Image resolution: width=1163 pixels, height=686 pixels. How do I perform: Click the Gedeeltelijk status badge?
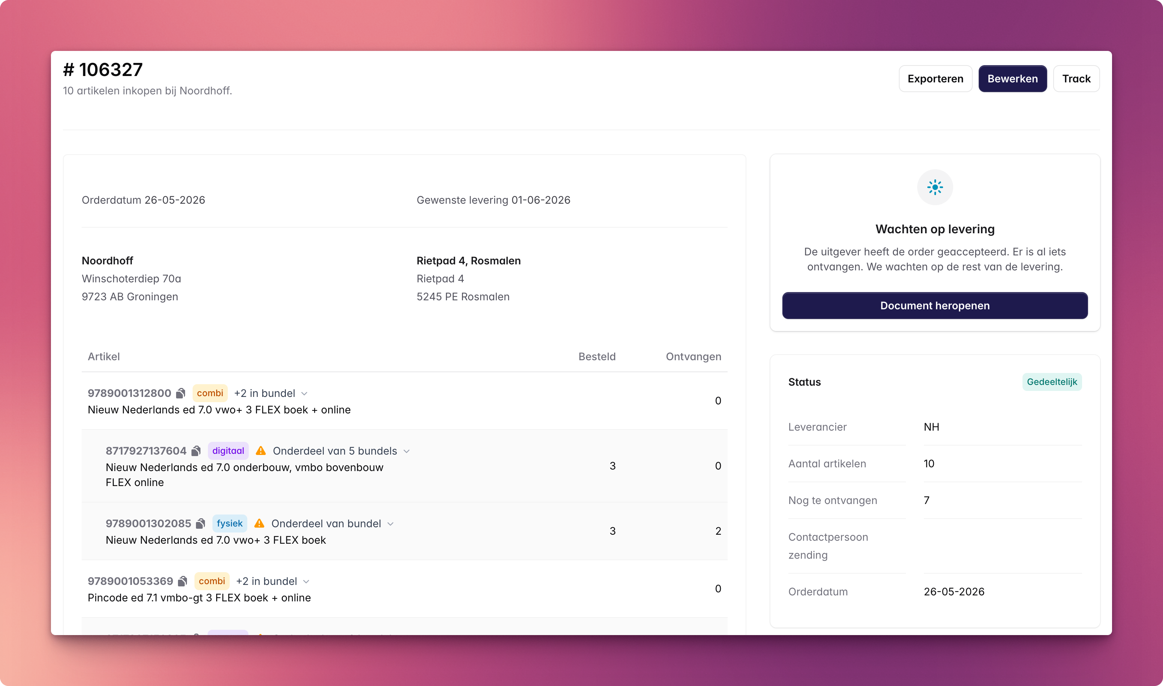[1052, 382]
